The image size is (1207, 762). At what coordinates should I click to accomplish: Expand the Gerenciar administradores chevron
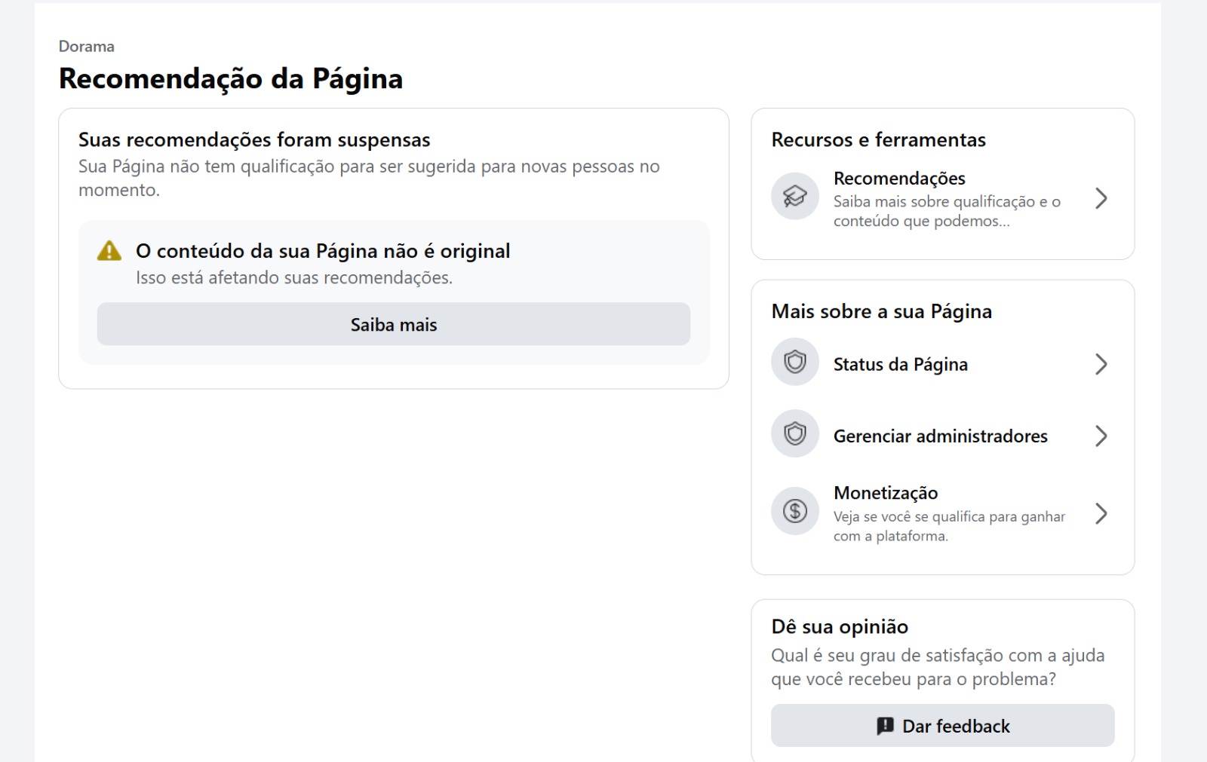(x=1101, y=436)
